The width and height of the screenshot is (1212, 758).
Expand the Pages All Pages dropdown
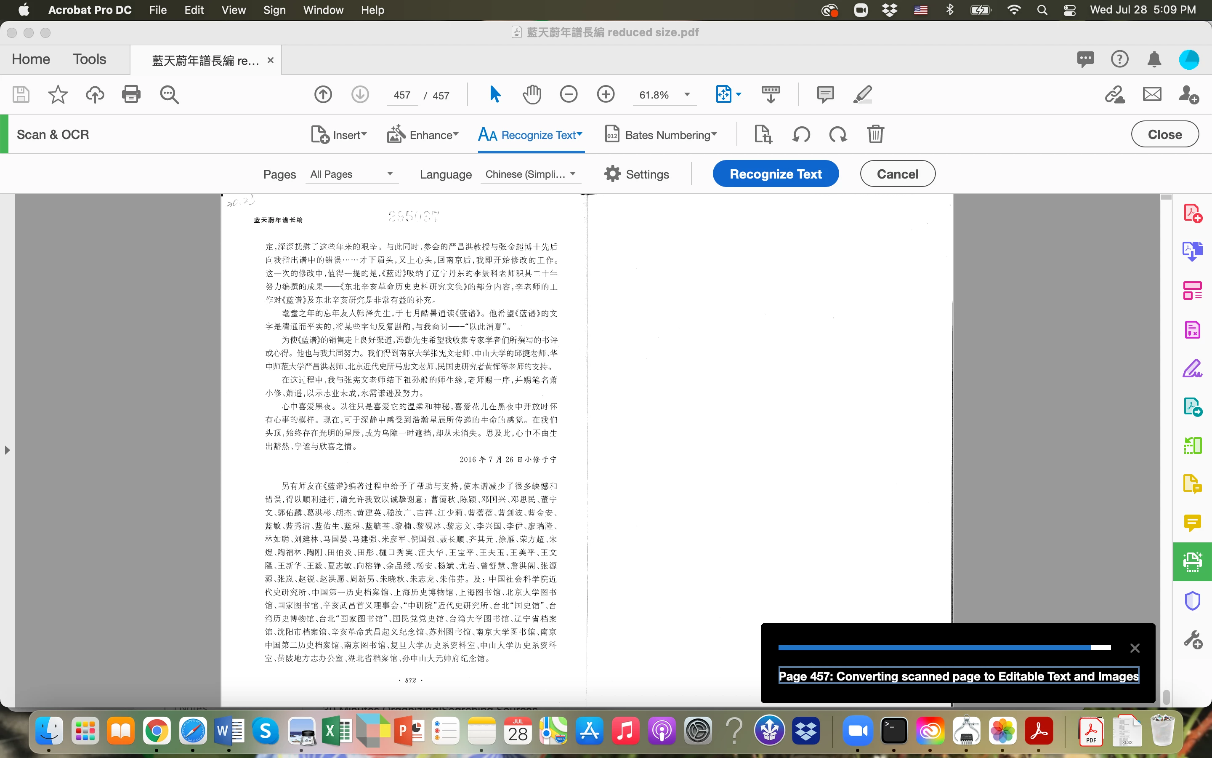tap(351, 174)
